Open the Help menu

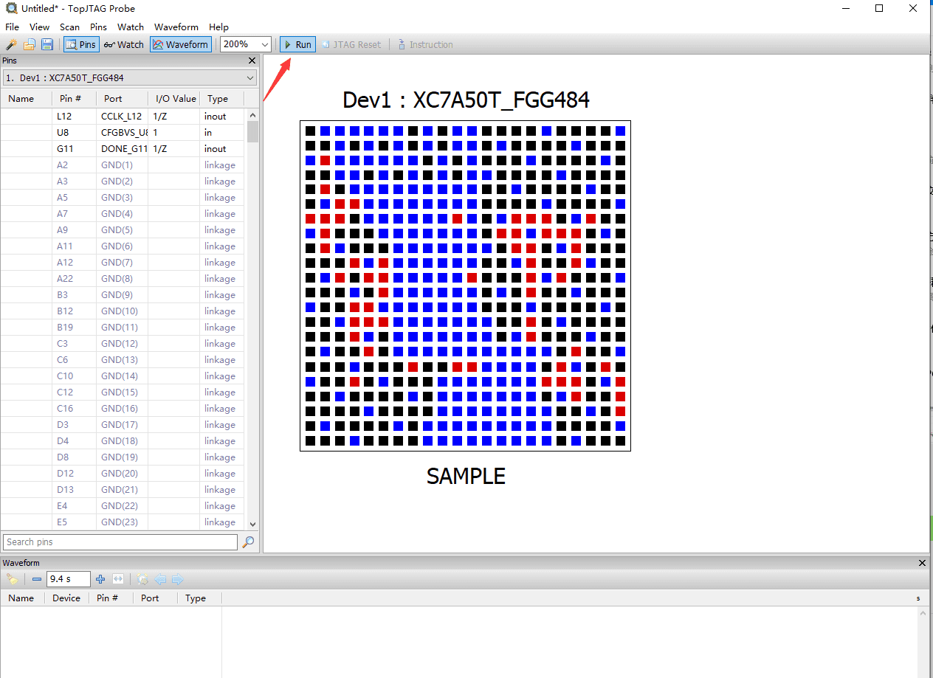[x=218, y=27]
